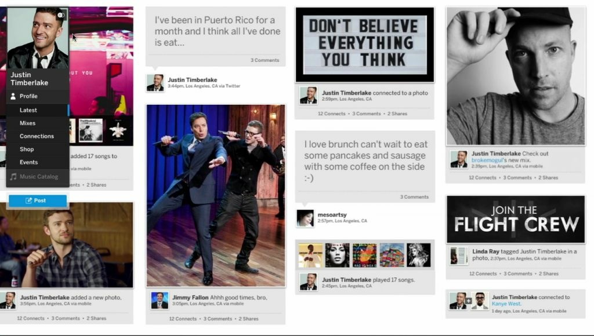
Task: Open 3 Comments on the Puerto Rico post
Action: click(265, 60)
